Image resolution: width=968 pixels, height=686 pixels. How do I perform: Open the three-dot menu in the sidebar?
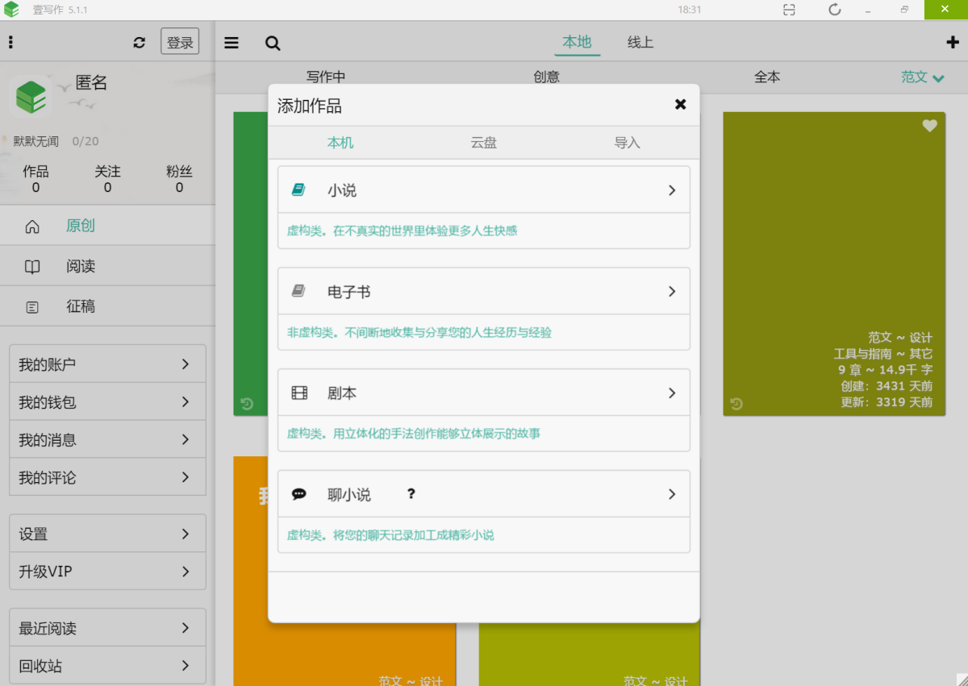pos(10,43)
